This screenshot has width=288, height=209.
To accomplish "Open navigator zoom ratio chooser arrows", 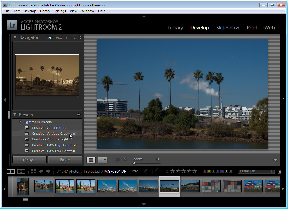I will tap(80, 37).
